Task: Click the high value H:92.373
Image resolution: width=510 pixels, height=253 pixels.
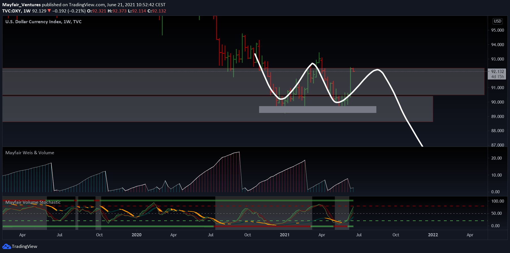Action: (117, 11)
